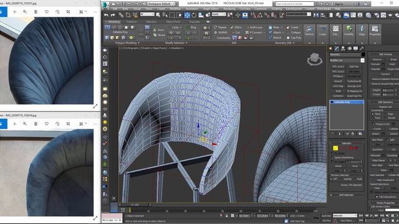The width and height of the screenshot is (399, 224).
Task: Click the rotate icon in bottom photo window
Action: tap(57, 124)
